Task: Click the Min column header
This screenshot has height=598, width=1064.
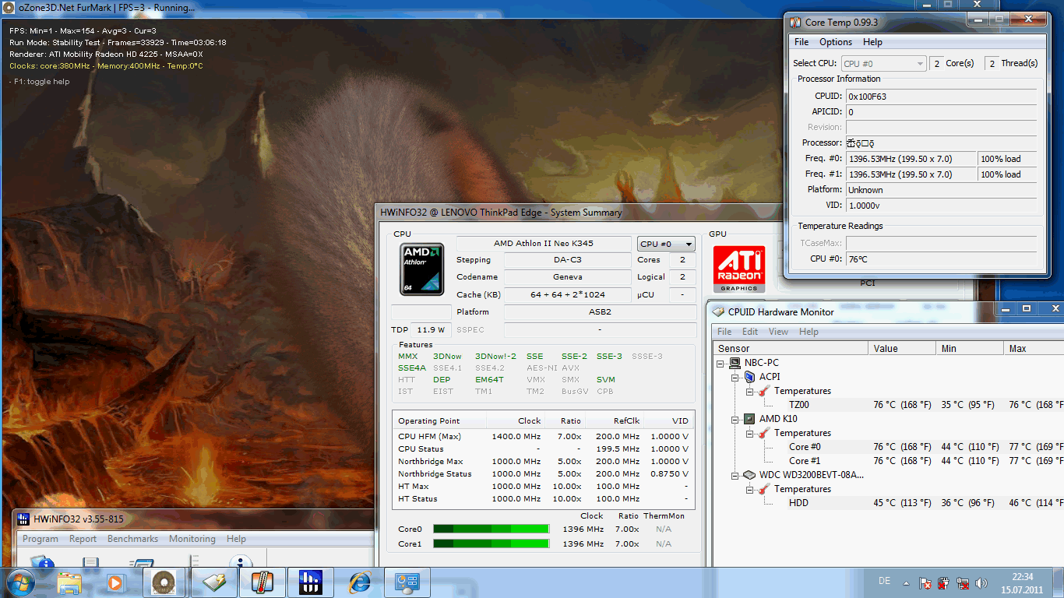Action: 971,348
